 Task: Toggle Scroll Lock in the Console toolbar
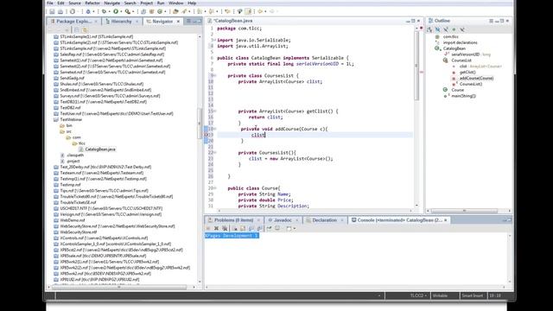pyautogui.click(x=243, y=228)
